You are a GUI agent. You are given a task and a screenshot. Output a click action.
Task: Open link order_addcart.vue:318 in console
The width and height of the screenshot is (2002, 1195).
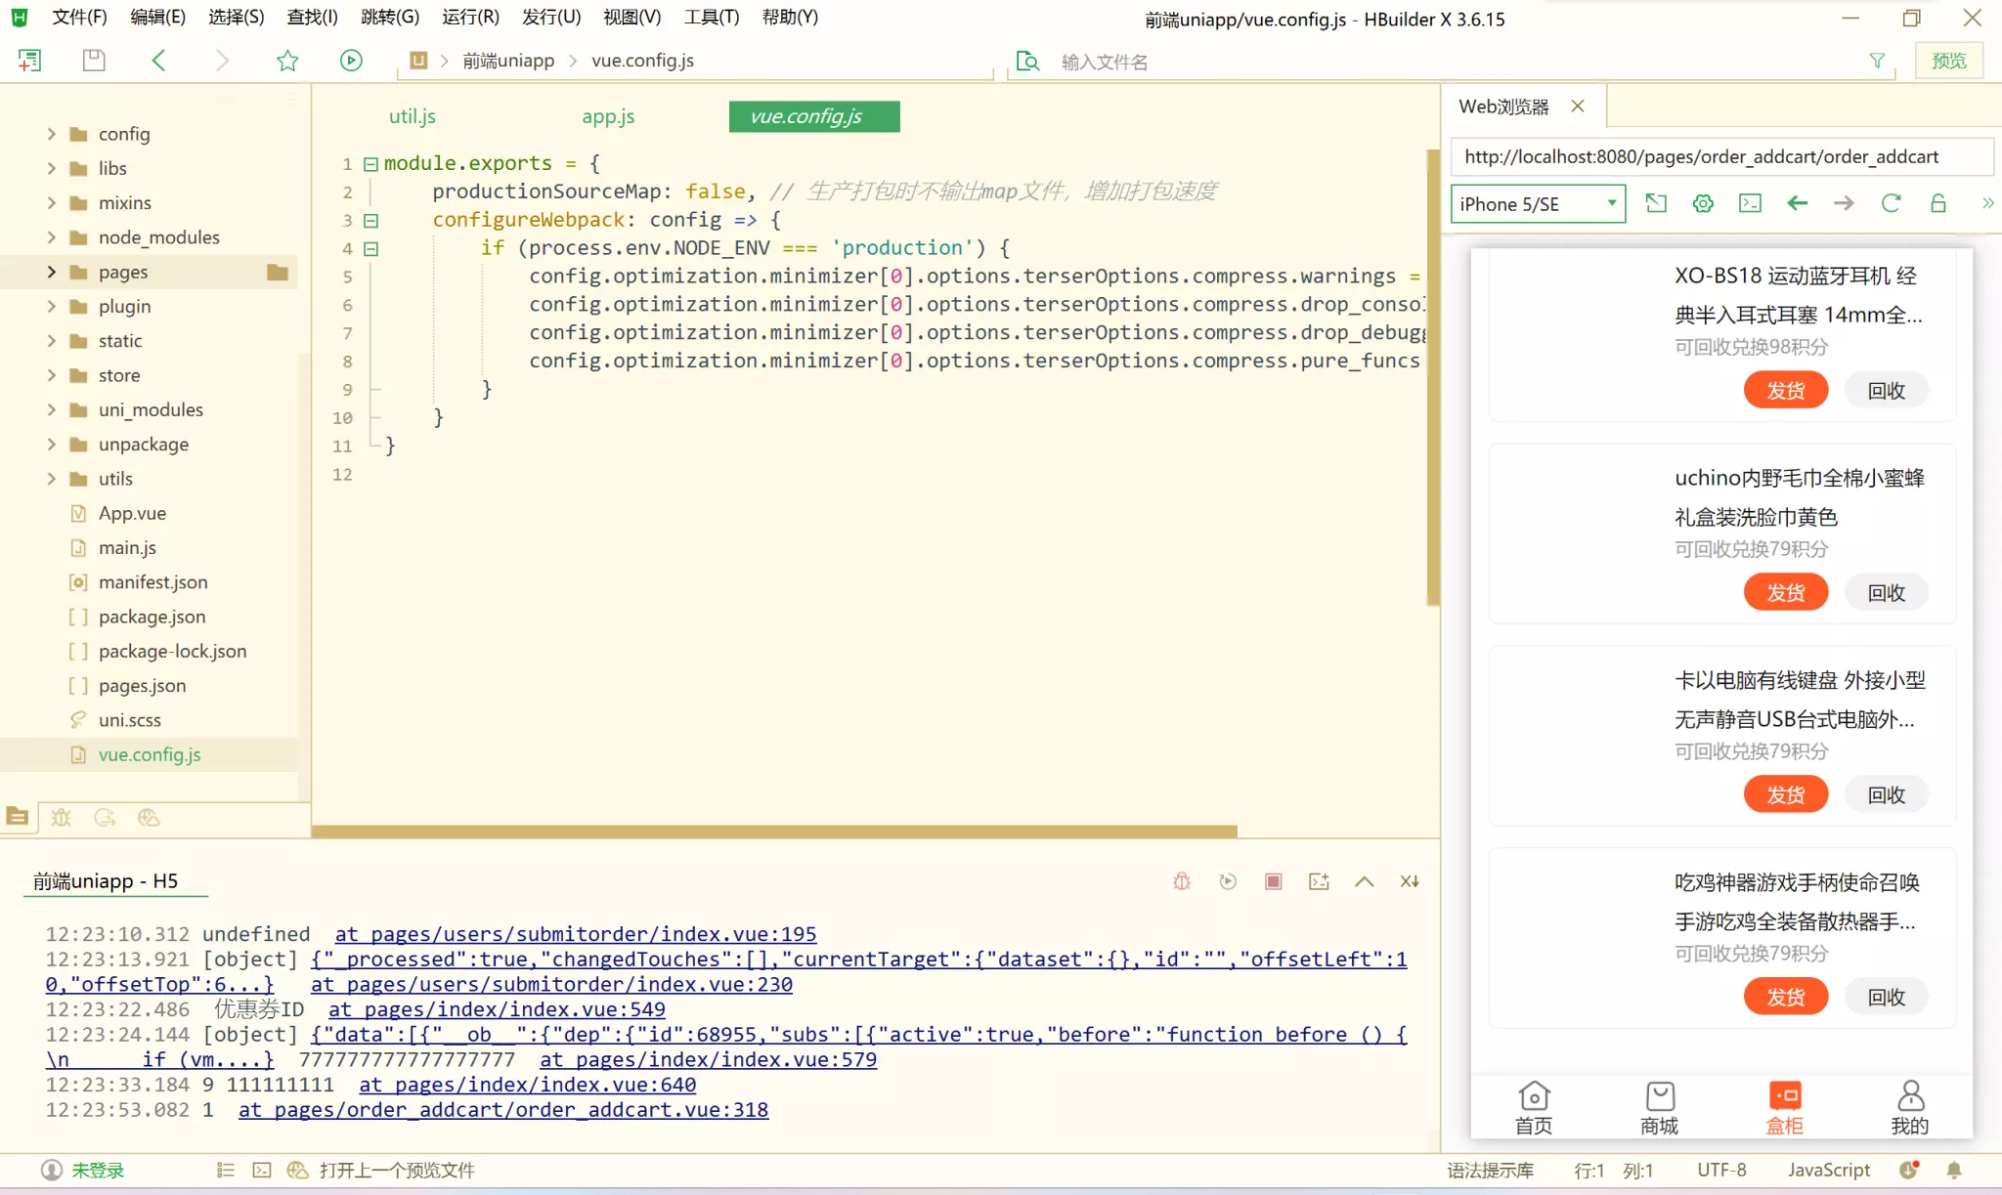point(503,1110)
